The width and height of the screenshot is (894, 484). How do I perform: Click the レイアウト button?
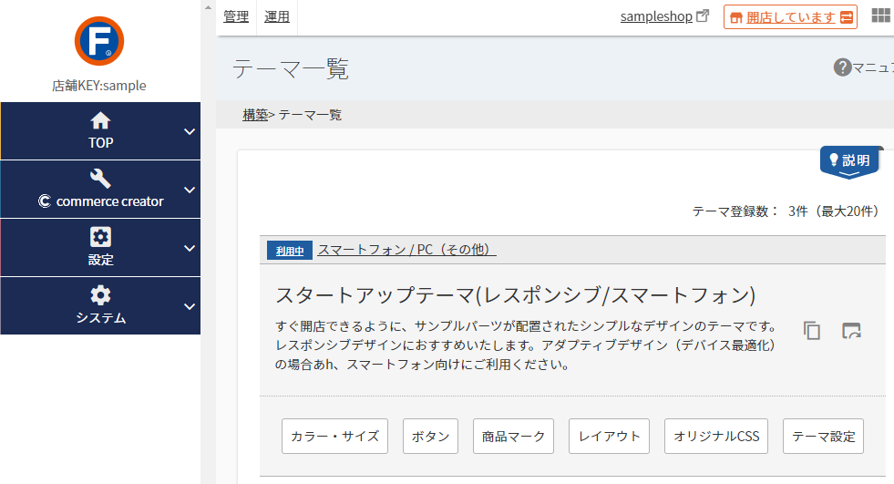(x=609, y=436)
